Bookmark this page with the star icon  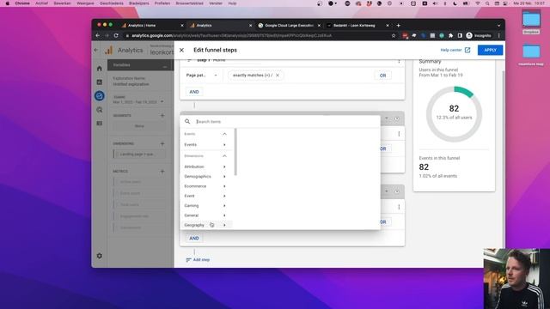pyautogui.click(x=394, y=35)
